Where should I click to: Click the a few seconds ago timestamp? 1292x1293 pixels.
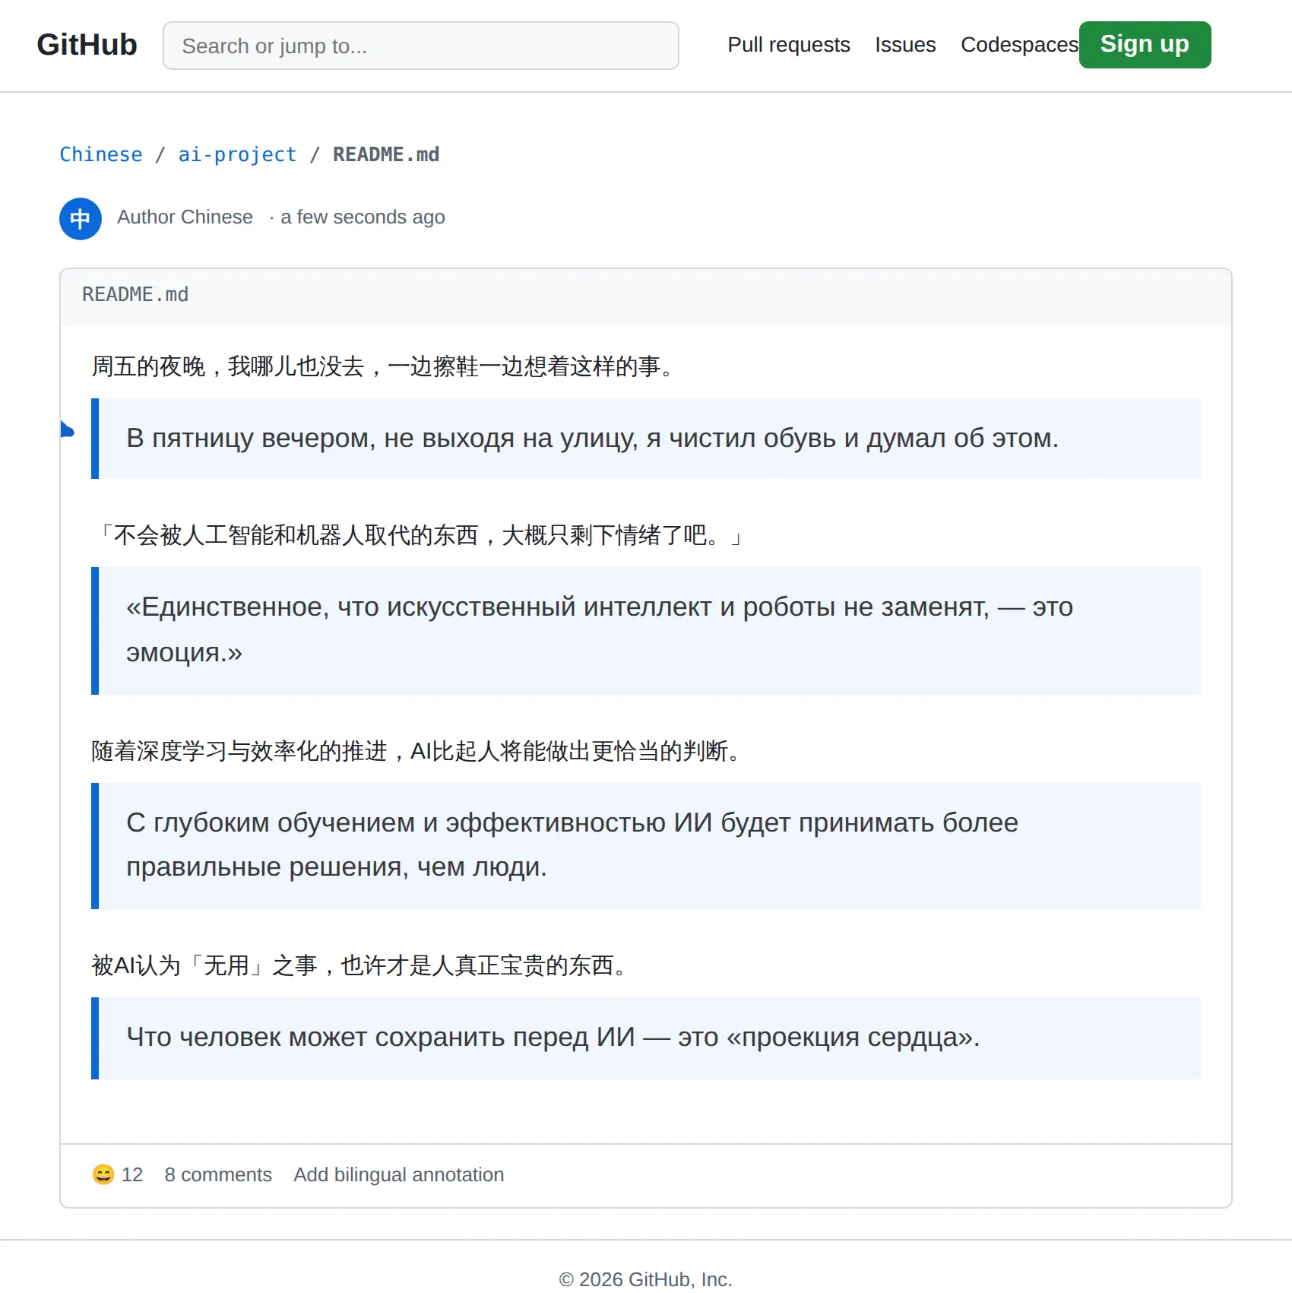point(363,217)
